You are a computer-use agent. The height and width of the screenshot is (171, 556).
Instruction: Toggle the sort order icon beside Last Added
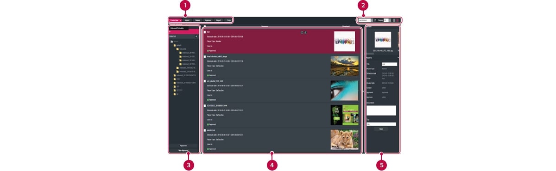pos(375,20)
